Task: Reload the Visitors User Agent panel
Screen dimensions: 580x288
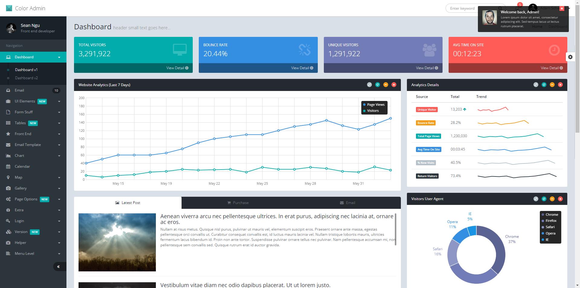Action: [544, 199]
